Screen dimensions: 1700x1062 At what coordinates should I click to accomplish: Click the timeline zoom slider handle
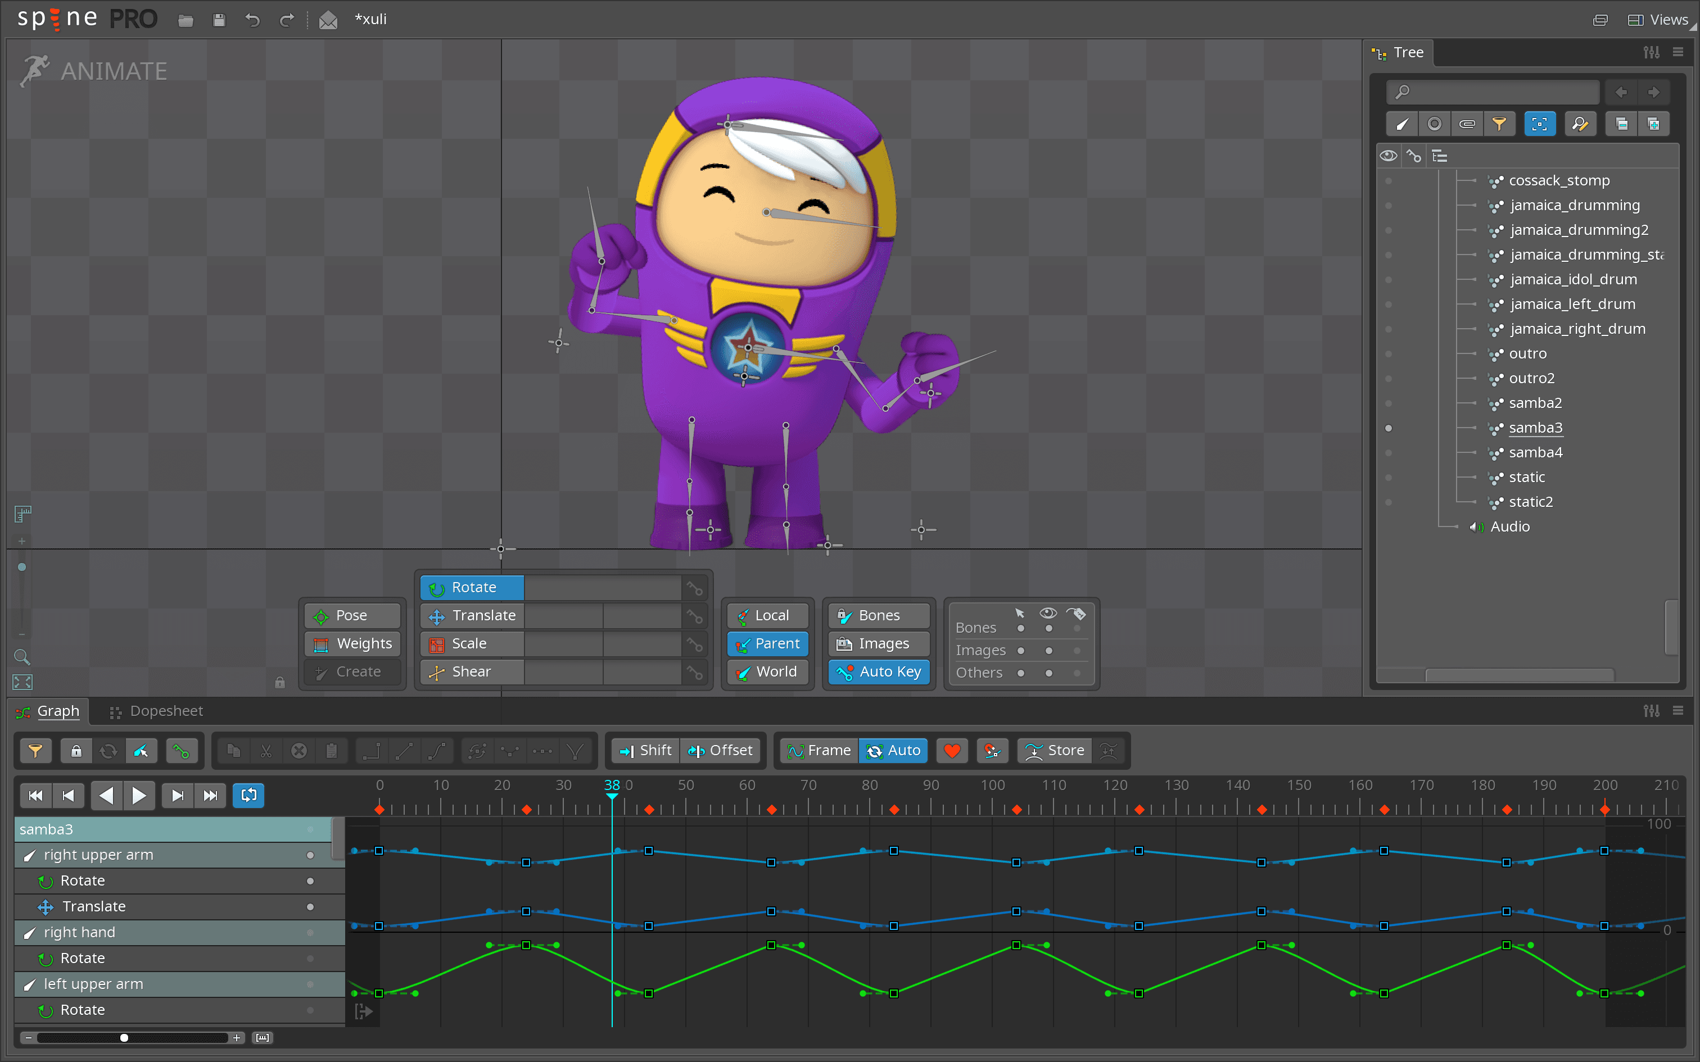124,1037
